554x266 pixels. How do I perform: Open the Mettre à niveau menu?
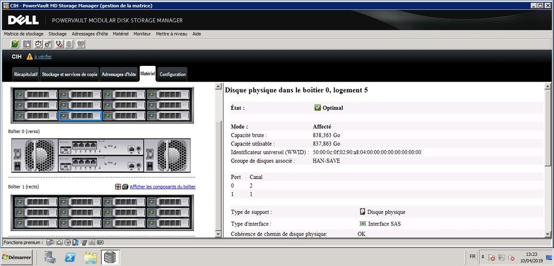click(x=172, y=34)
